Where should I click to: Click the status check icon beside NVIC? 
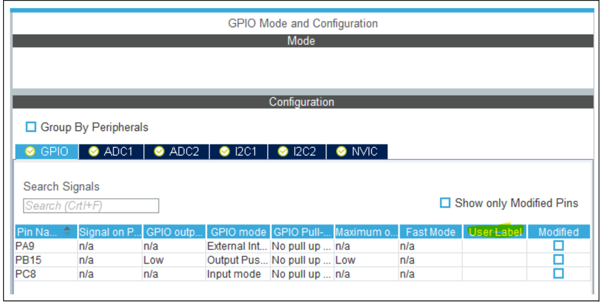point(341,152)
